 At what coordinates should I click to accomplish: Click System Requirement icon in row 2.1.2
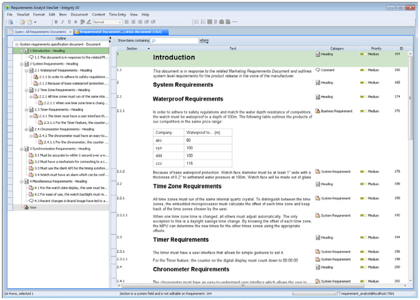click(x=318, y=171)
